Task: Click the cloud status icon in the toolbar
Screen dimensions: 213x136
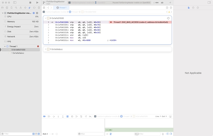Action: 162,2
